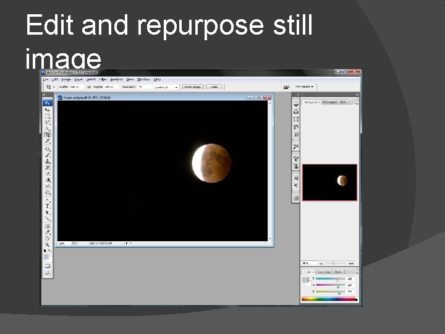
Task: Click the Ps logo atop toolbox
Action: point(48,103)
